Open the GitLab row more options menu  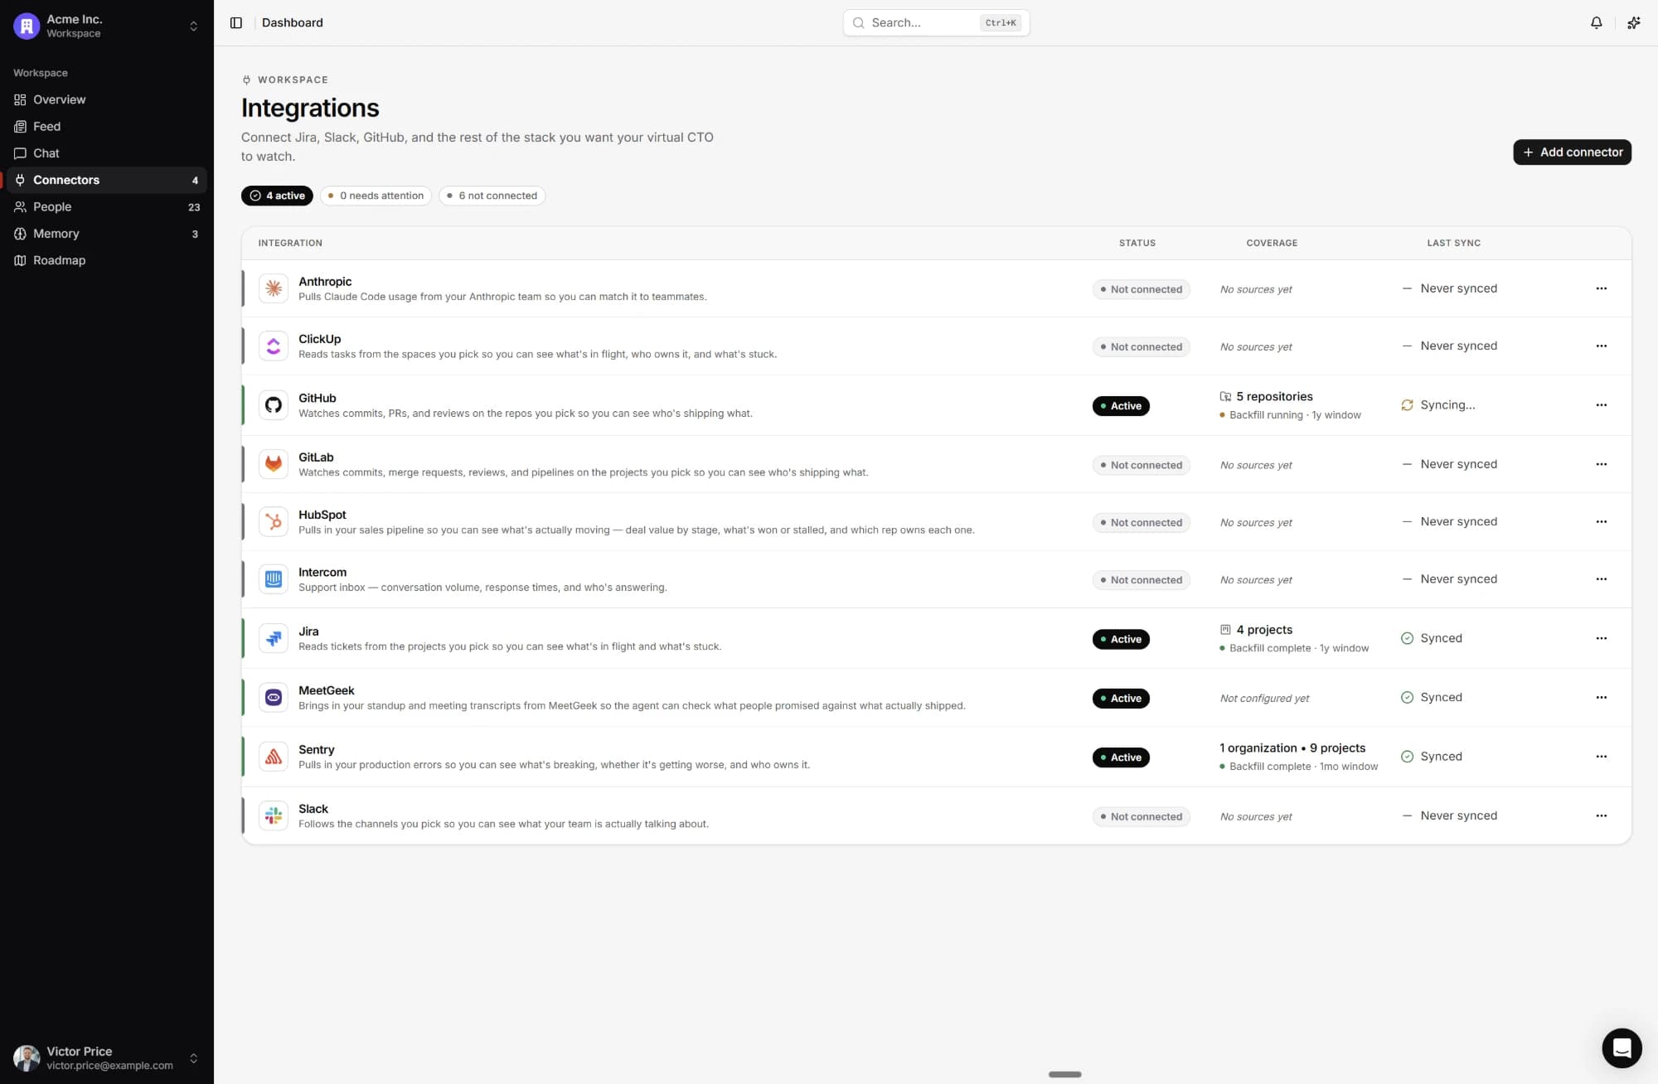(x=1601, y=464)
